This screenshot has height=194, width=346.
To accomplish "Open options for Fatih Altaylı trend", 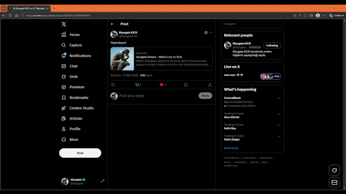I will click(x=279, y=136).
